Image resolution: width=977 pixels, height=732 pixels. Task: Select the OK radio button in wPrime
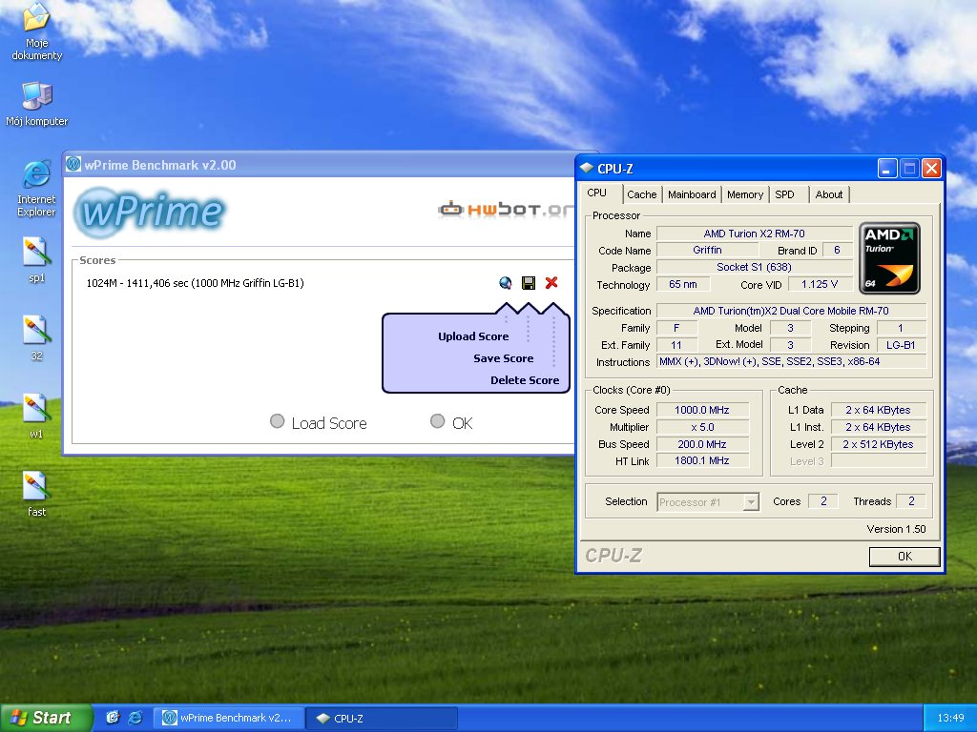click(x=437, y=421)
